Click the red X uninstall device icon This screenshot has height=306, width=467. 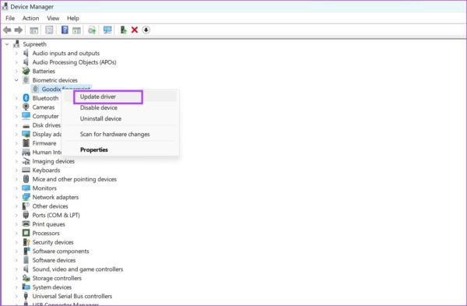pyautogui.click(x=135, y=30)
